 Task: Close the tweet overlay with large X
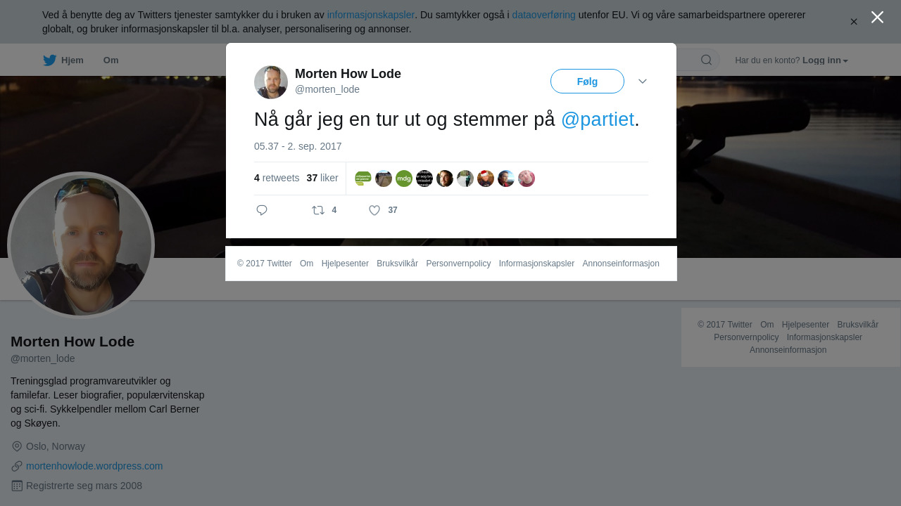click(877, 17)
